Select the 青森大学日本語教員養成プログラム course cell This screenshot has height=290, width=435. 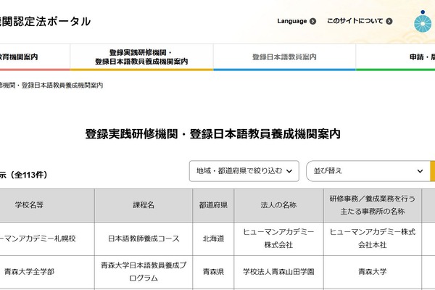tap(144, 273)
